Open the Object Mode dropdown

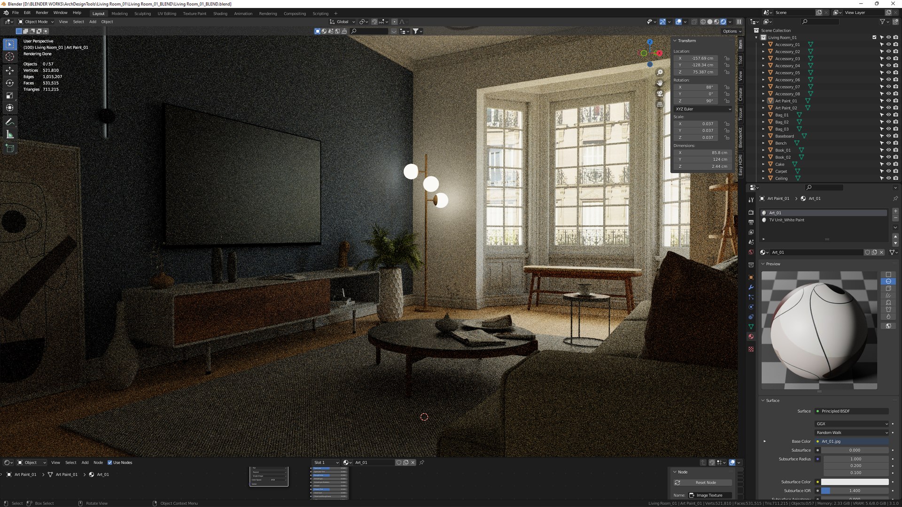[x=36, y=22]
